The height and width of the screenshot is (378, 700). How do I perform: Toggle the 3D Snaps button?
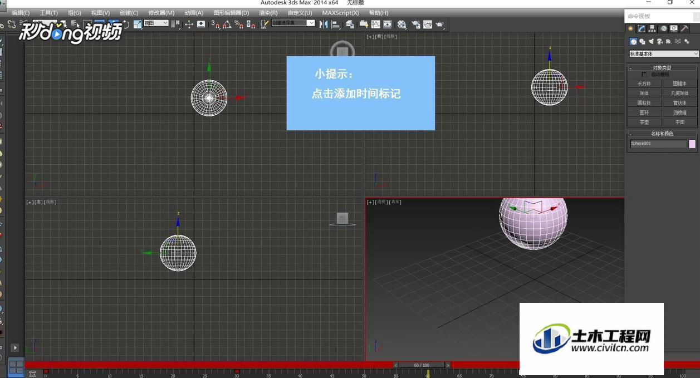216,24
